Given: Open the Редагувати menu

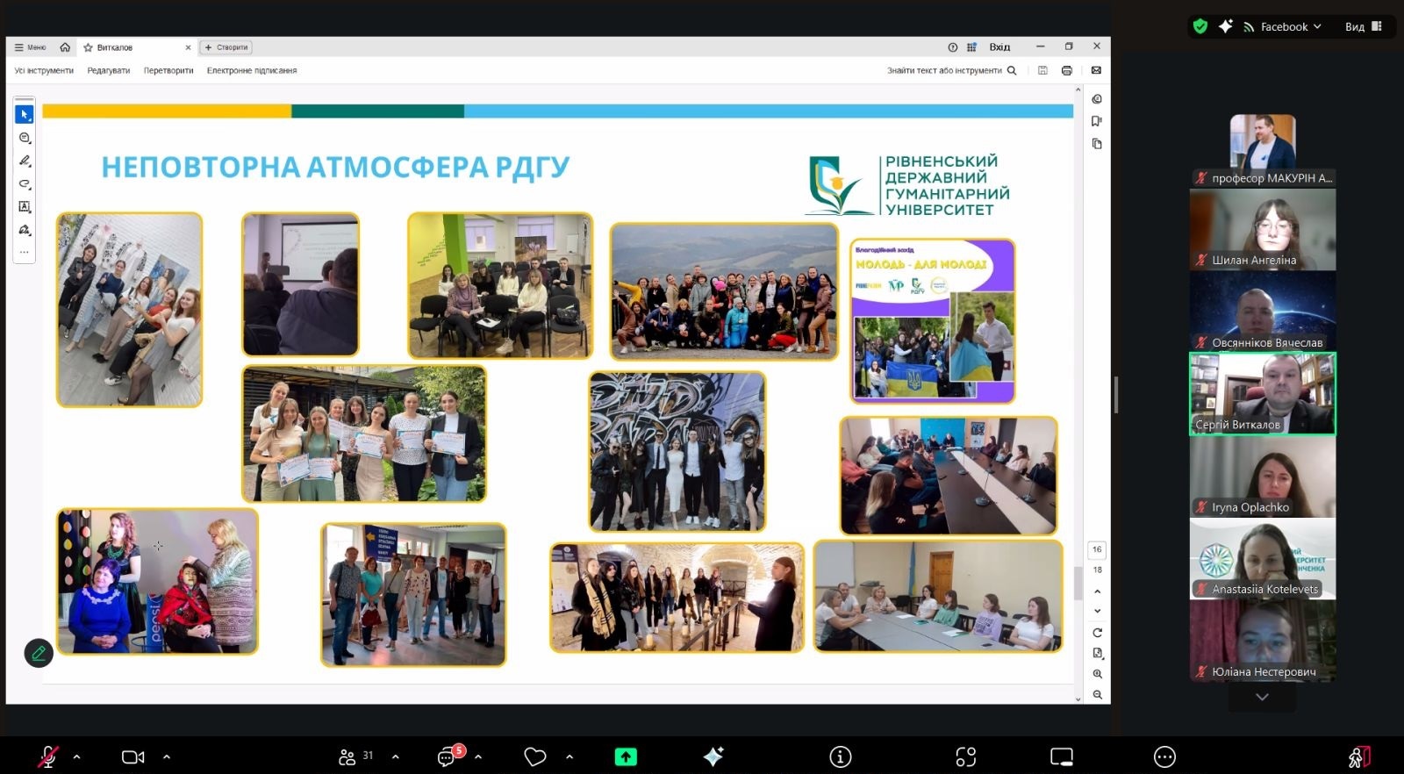Looking at the screenshot, I should (108, 70).
